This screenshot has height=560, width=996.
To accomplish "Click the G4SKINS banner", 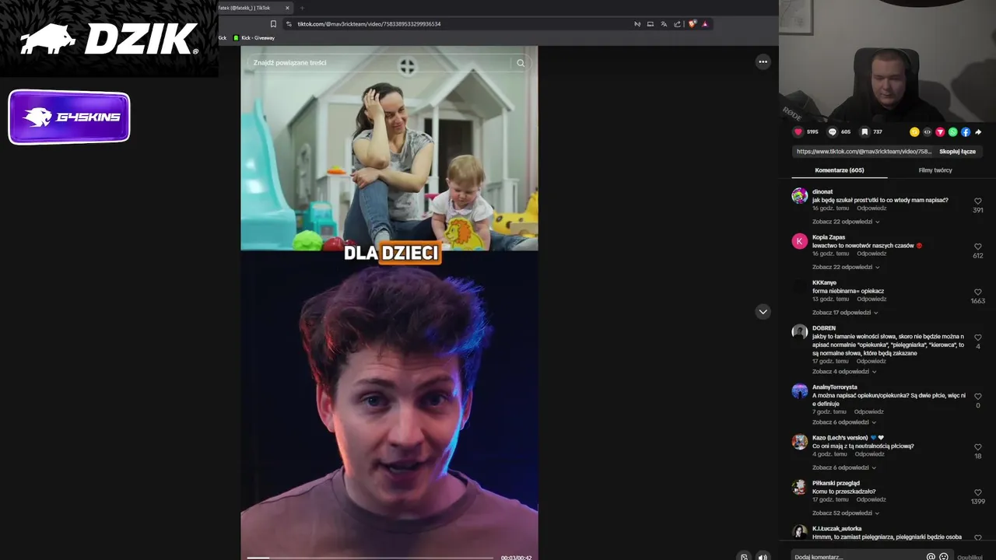I will (x=69, y=117).
